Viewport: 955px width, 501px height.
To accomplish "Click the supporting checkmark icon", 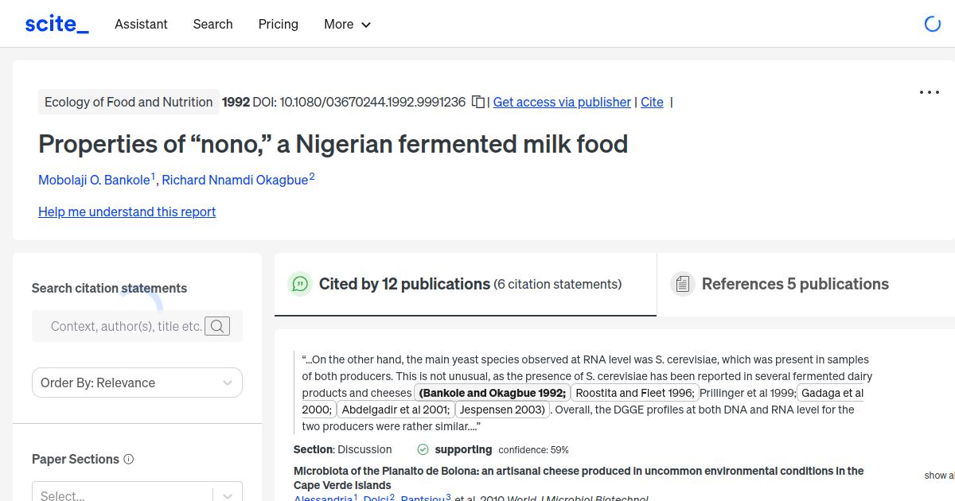I will (422, 449).
